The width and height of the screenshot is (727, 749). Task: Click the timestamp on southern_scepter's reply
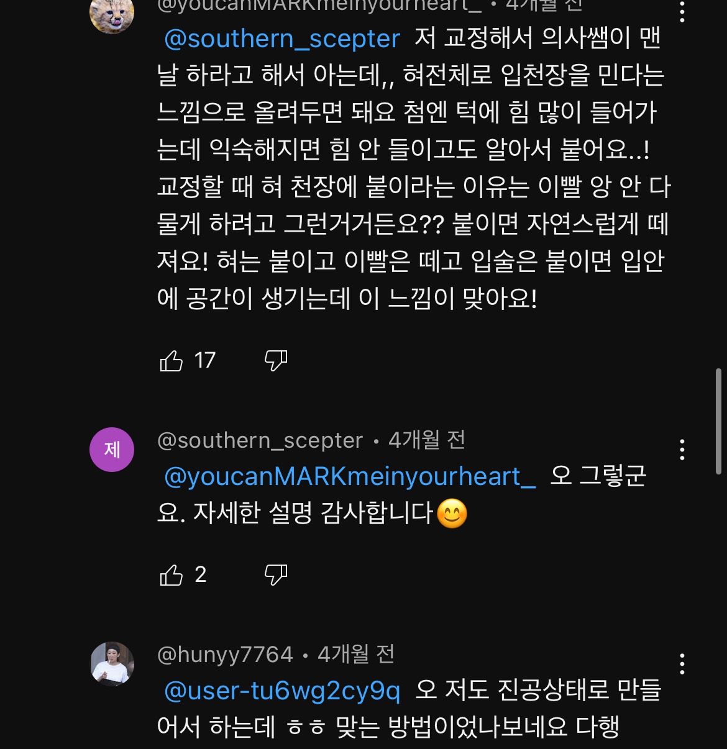point(427,440)
